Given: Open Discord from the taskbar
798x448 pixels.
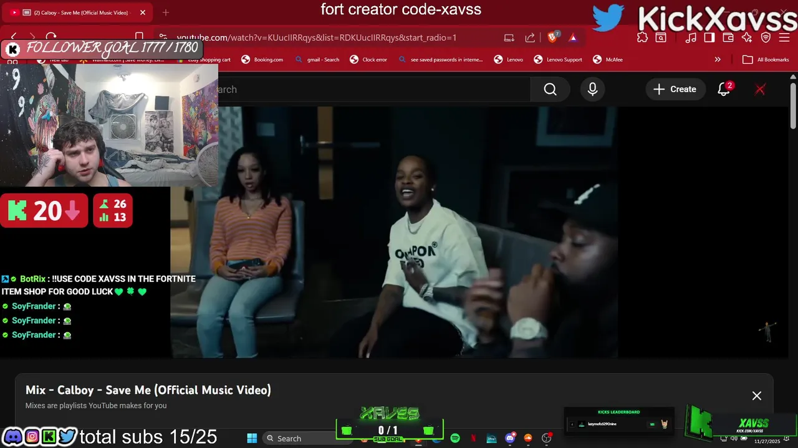Looking at the screenshot, I should coord(510,438).
